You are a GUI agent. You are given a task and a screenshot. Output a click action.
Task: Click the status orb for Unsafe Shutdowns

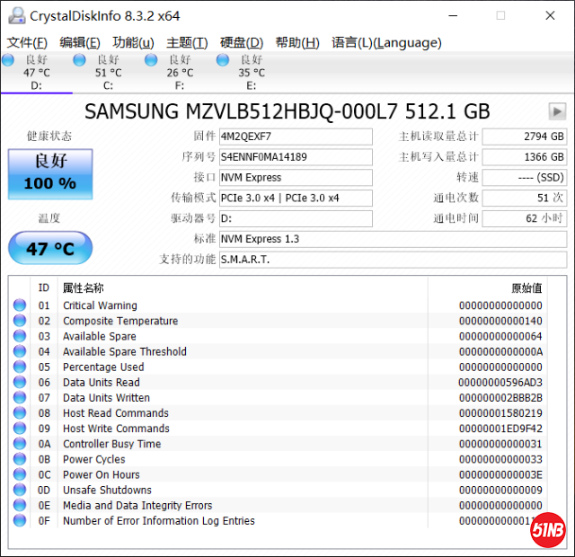click(x=20, y=490)
